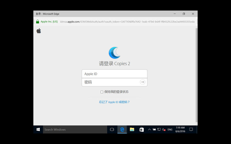Viewport: 231px width, 144px height.
Task: Click the 请登录 Copies 2 heading
Action: [x=114, y=64]
